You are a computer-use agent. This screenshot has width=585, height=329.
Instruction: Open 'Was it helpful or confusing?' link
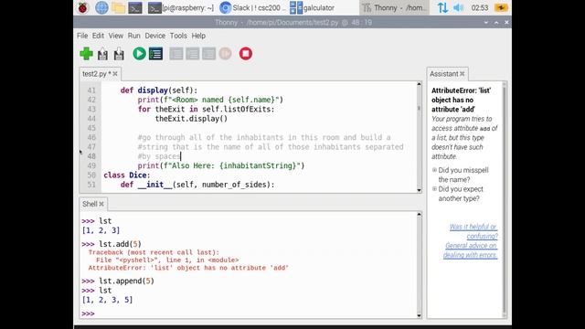point(473,231)
